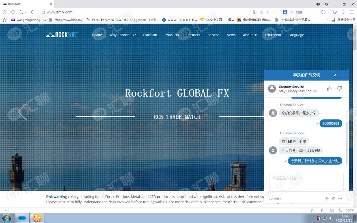Close the Rockfort browser tab
This screenshot has width=357, height=223.
[51, 4]
